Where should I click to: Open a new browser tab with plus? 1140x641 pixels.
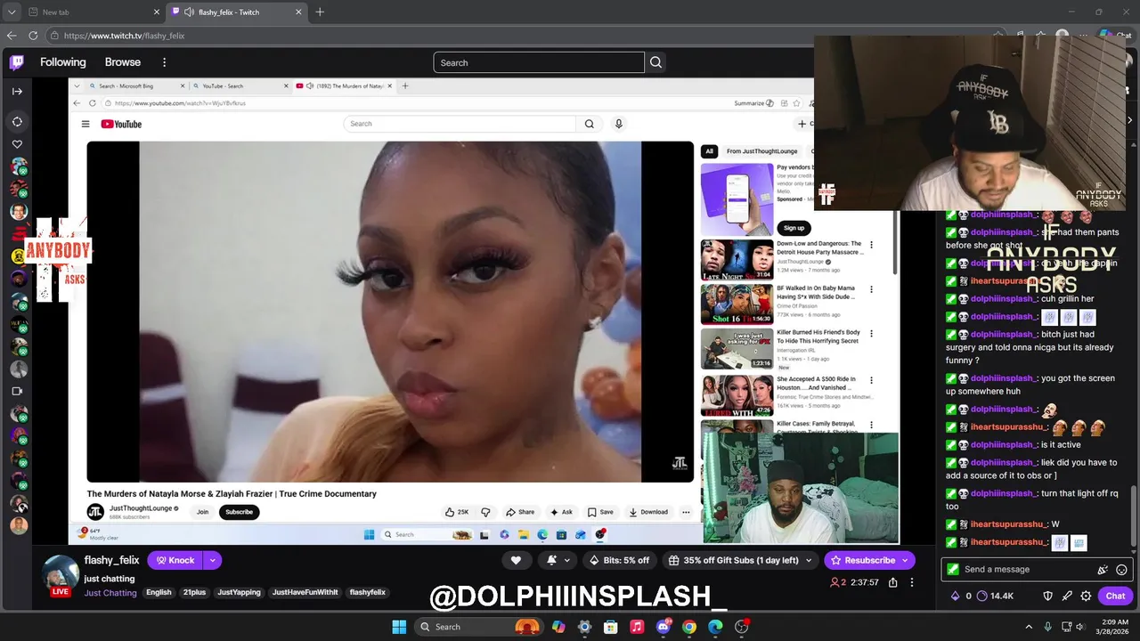(x=320, y=12)
